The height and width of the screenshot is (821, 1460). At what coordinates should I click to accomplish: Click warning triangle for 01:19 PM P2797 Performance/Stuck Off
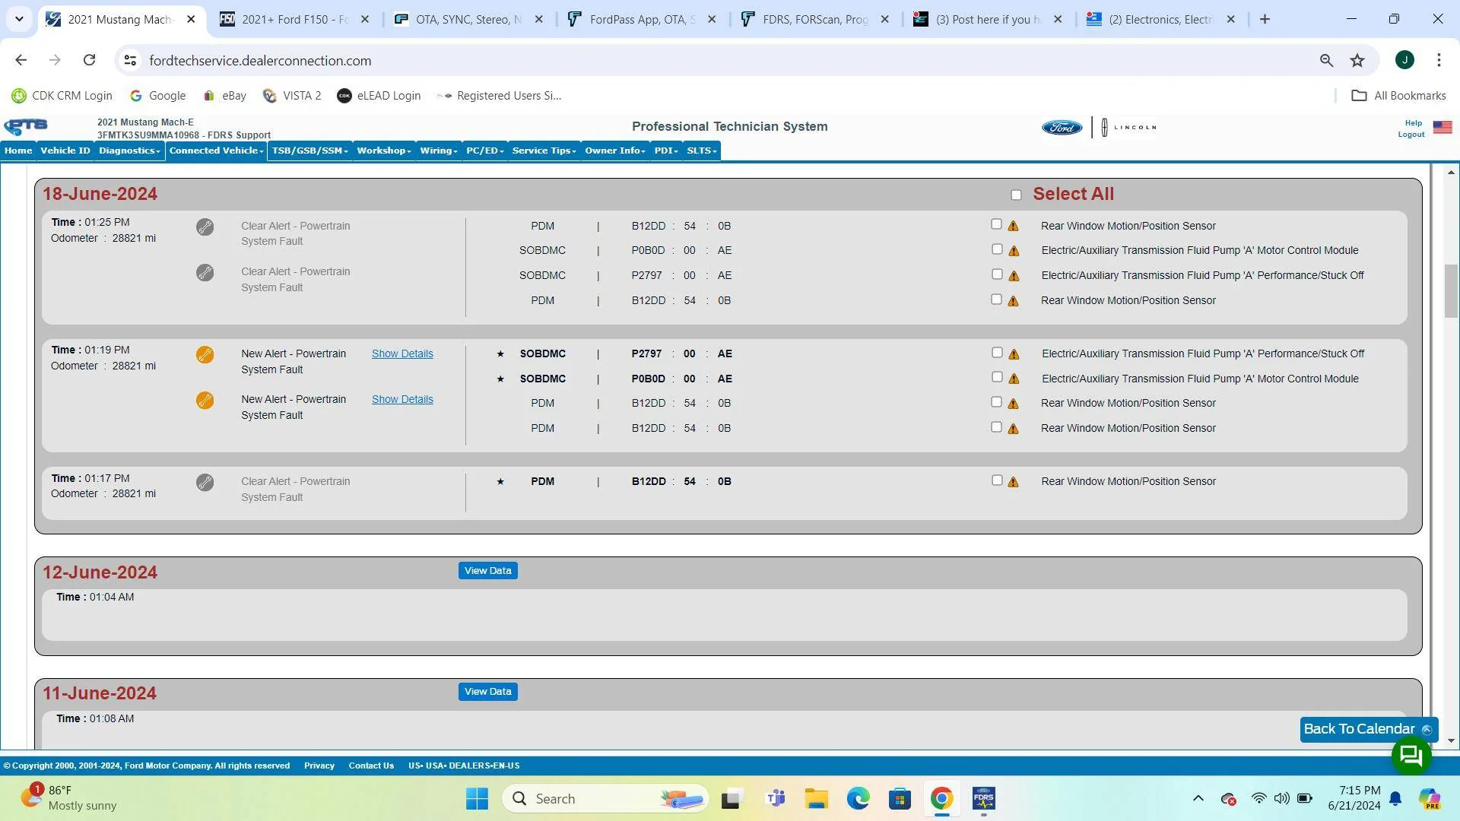point(1014,354)
